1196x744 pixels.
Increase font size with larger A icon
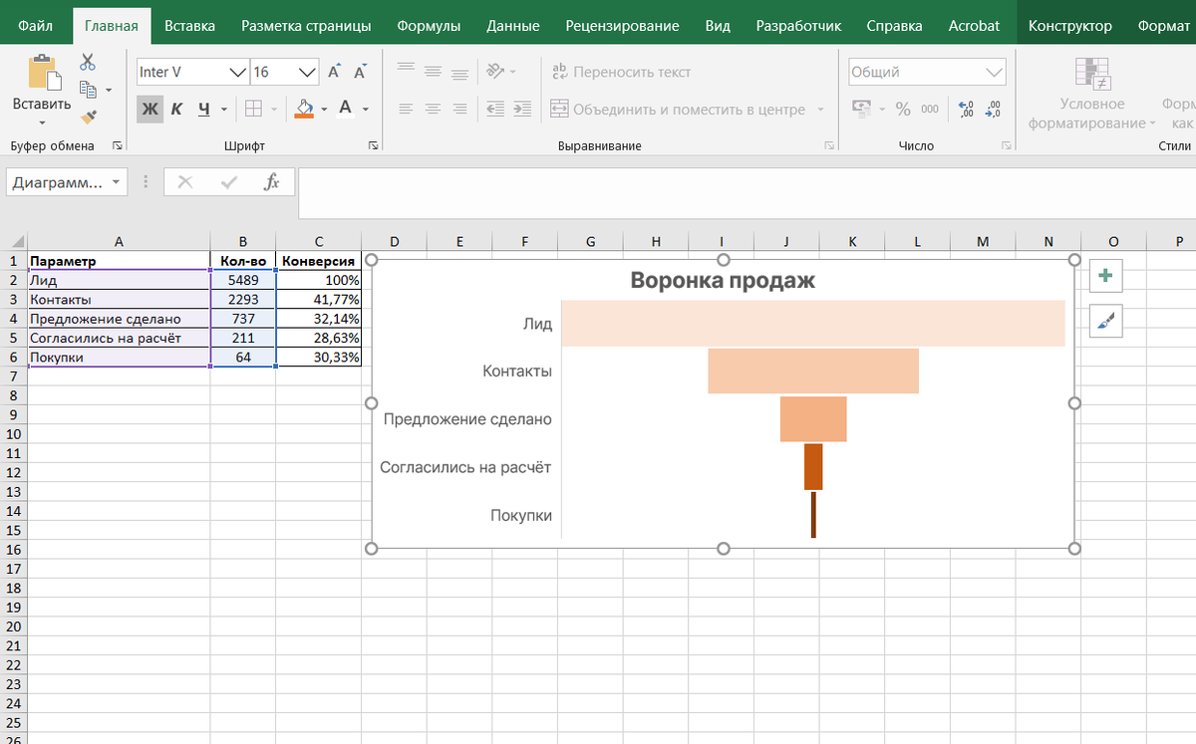tap(335, 72)
